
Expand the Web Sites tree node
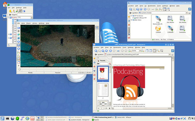click(x=131, y=20)
